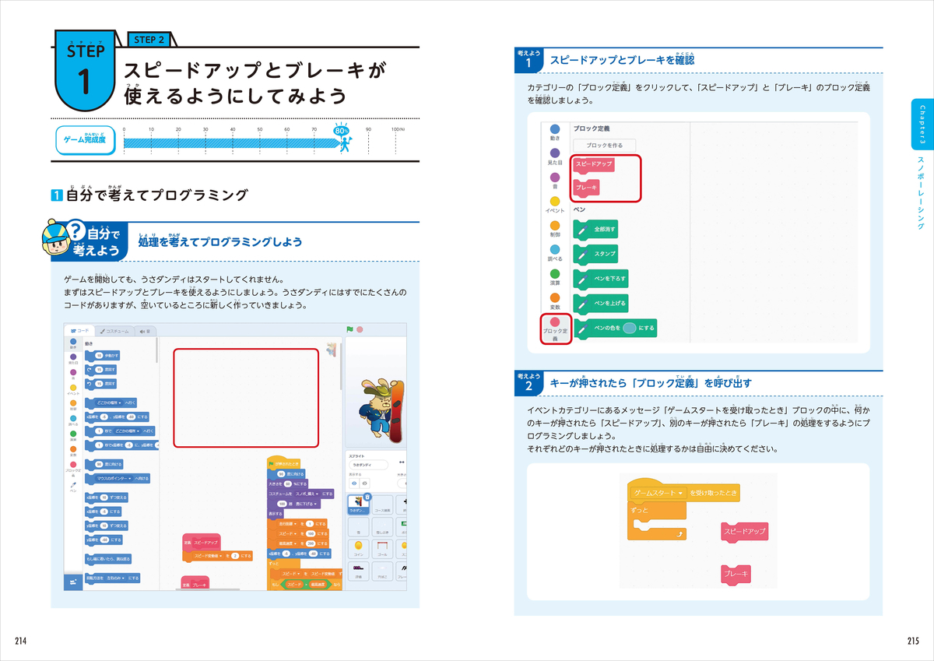Screen dimensions: 934x661
Task: Delete the うさダンディ sprite with the trash icon
Action: tap(367, 496)
